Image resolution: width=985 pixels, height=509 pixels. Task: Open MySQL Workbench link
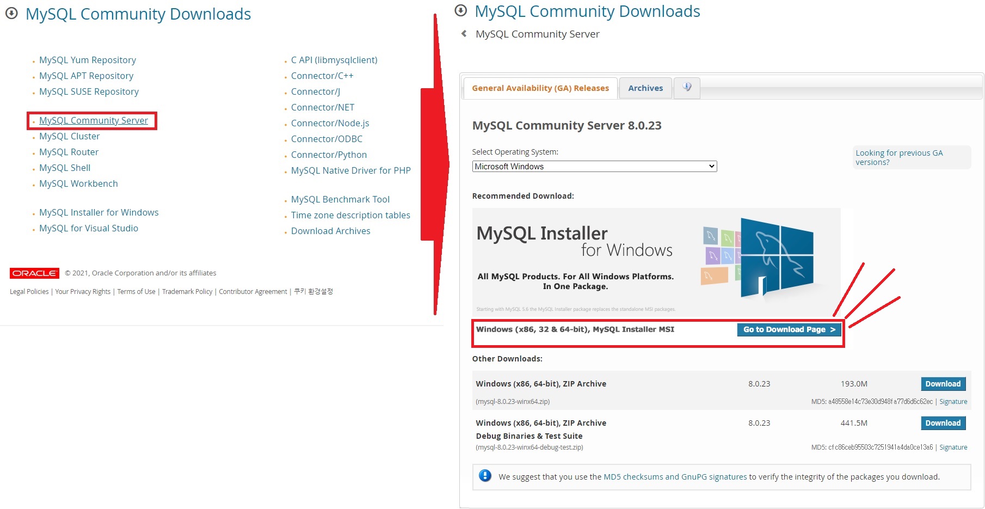[x=78, y=183]
